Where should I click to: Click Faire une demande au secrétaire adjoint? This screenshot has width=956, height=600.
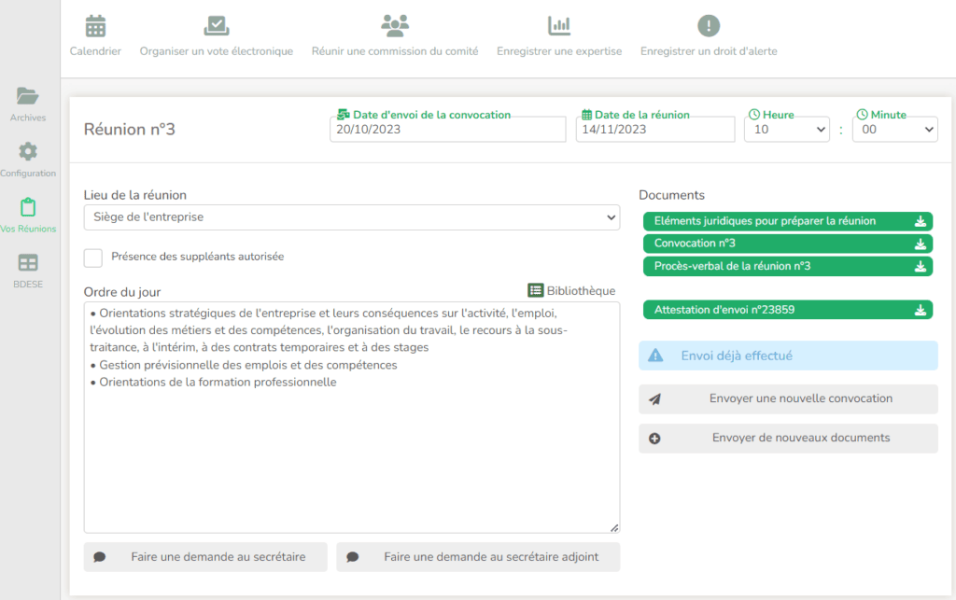tap(478, 557)
